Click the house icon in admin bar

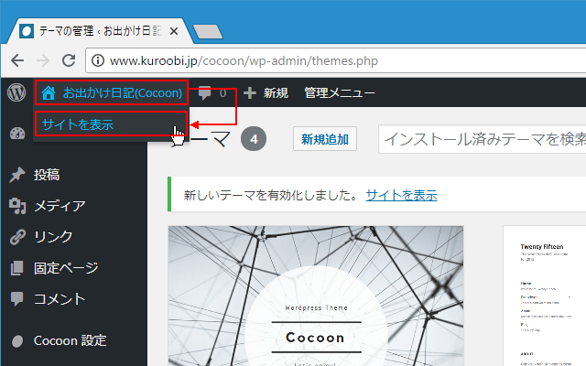[49, 92]
